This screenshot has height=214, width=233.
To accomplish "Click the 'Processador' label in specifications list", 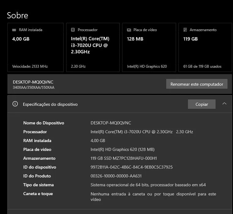I will [35, 132].
